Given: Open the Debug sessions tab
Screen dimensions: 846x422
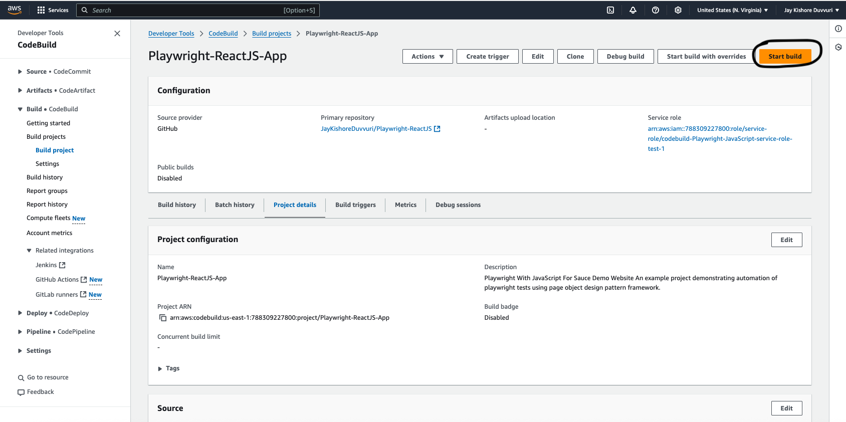Looking at the screenshot, I should pyautogui.click(x=458, y=205).
